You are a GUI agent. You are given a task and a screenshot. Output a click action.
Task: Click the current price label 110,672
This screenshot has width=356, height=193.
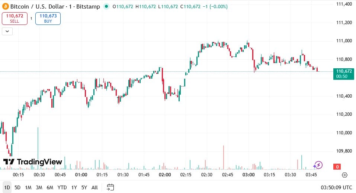click(344, 71)
